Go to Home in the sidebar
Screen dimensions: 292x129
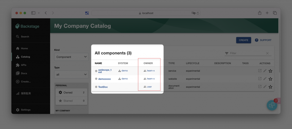pyautogui.click(x=22, y=49)
